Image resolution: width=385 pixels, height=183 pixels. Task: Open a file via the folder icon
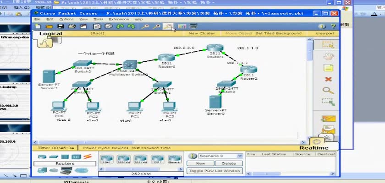(49, 26)
